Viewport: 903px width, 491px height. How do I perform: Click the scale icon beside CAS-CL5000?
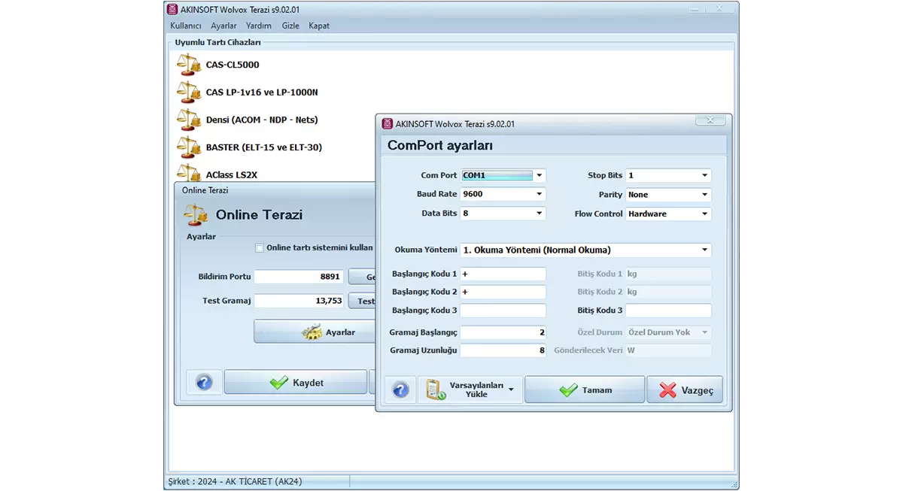pyautogui.click(x=188, y=65)
